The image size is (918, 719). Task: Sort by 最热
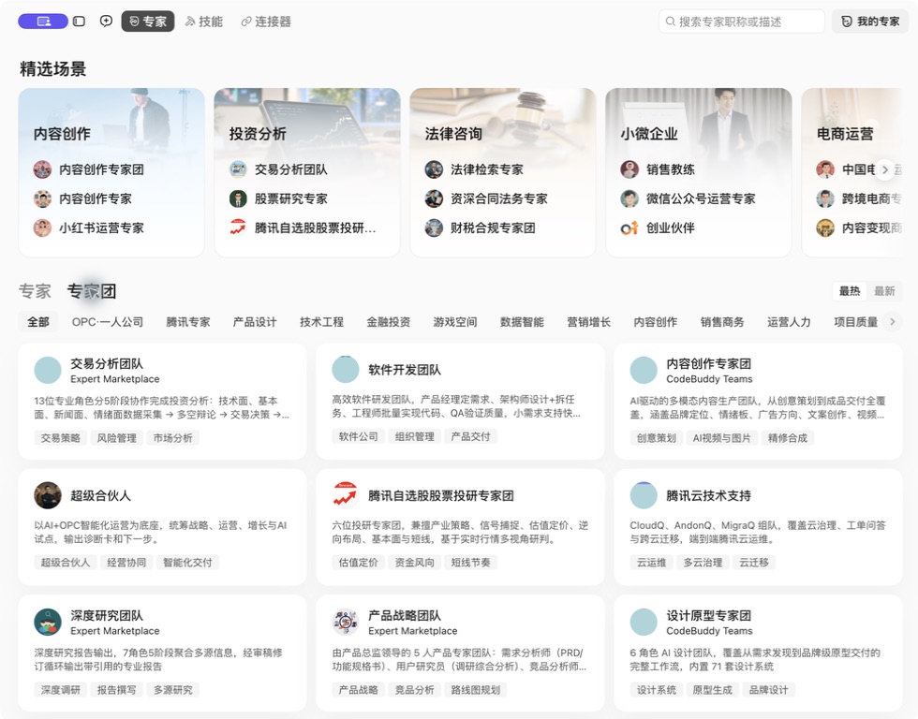[850, 291]
